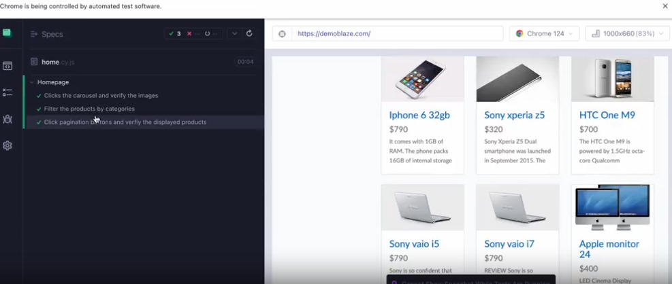The image size is (672, 284).
Task: Open the Sony xperia z5 product link
Action: (x=514, y=115)
